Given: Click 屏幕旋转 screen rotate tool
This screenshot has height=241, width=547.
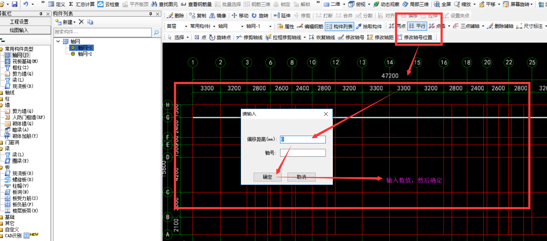Looking at the screenshot, I should click(516, 4).
